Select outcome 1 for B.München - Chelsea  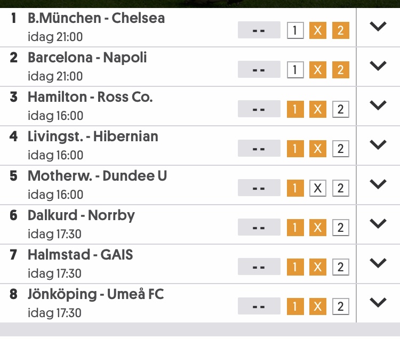(295, 30)
